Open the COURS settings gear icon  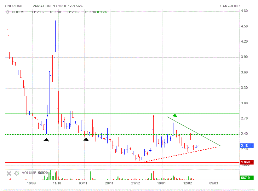(8, 12)
